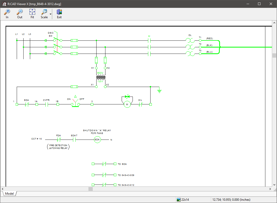This screenshot has width=277, height=203.
Task: Open the Scale dropdown arrow
Action: (50, 14)
